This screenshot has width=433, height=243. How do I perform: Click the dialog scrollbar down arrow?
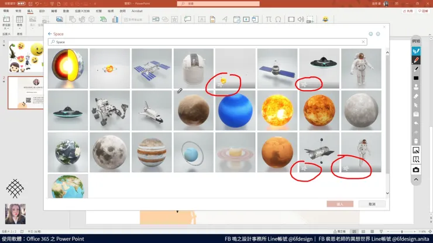click(387, 193)
